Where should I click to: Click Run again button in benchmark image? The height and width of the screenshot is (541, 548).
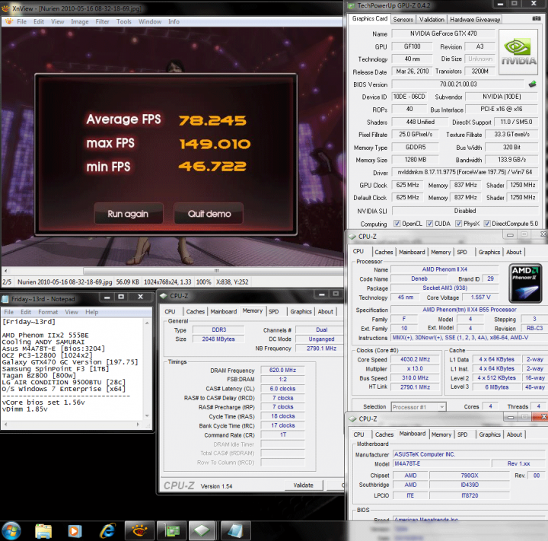pyautogui.click(x=129, y=213)
